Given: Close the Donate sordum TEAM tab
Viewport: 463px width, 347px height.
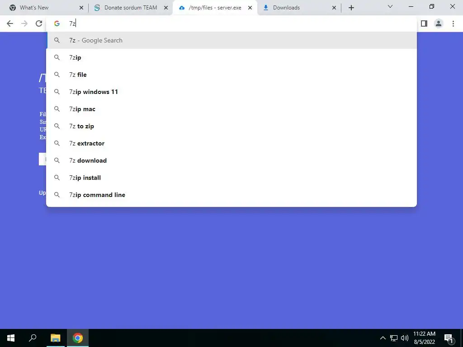Looking at the screenshot, I should pos(166,8).
